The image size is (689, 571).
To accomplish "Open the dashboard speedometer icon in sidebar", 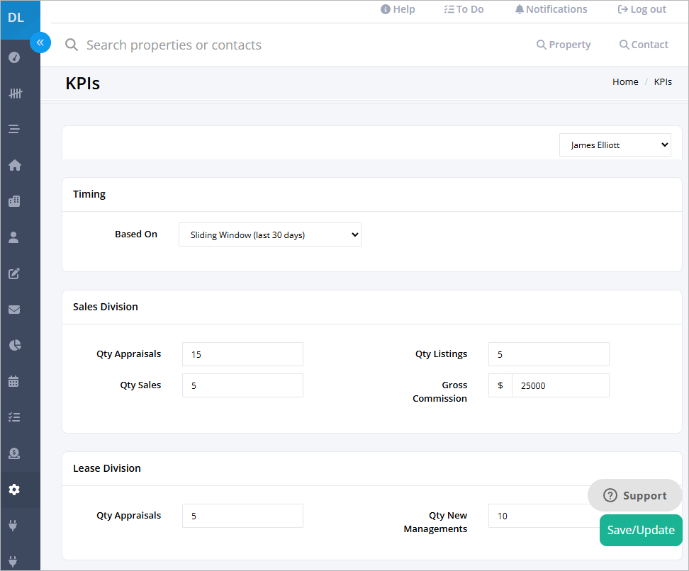I will click(x=14, y=57).
